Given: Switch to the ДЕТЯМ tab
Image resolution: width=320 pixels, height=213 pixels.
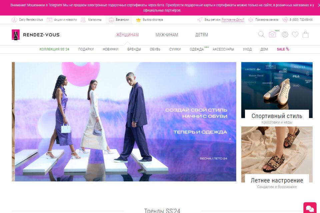Looking at the screenshot, I should click(x=202, y=35).
